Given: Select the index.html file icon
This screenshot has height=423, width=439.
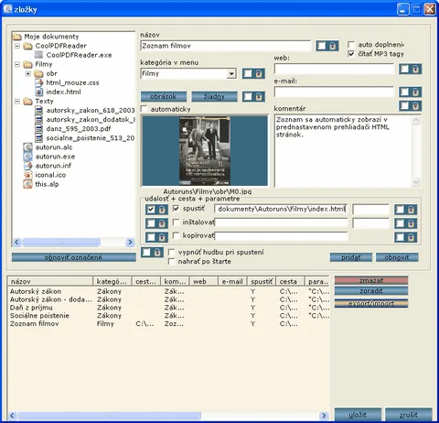Looking at the screenshot, I should (39, 92).
